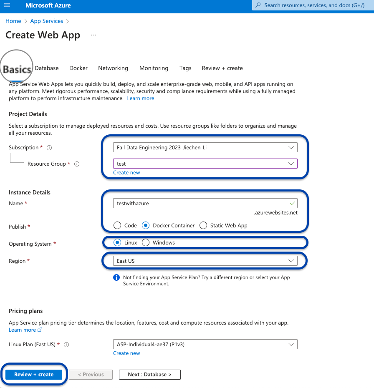Click the search magnifier icon
The image size is (374, 388).
(258, 5)
